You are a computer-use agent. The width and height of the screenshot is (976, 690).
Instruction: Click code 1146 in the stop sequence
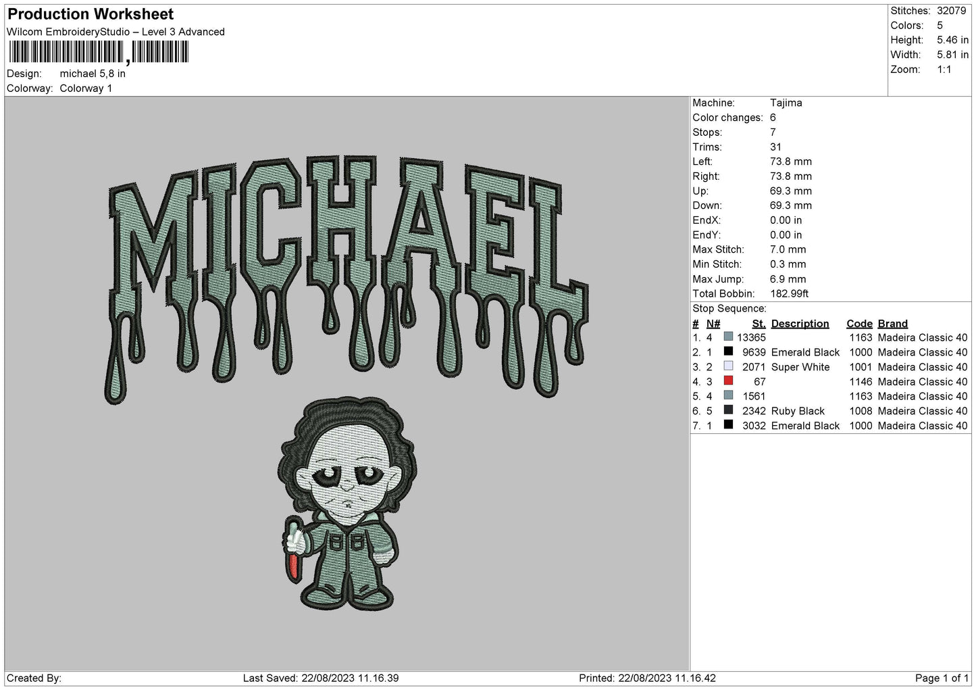(861, 382)
